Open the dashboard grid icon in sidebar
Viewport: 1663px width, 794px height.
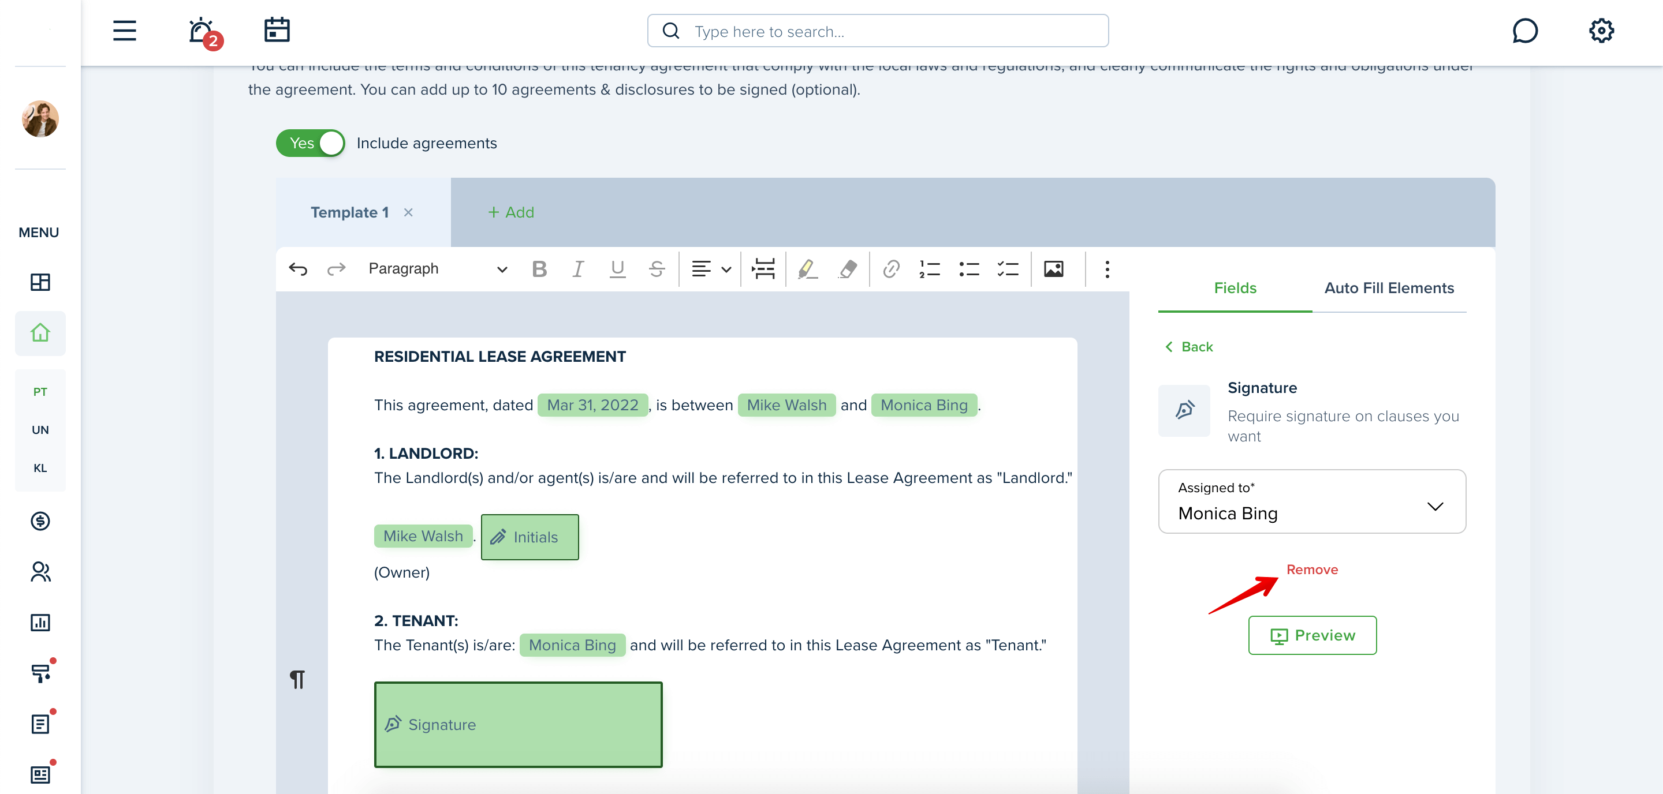(x=40, y=282)
